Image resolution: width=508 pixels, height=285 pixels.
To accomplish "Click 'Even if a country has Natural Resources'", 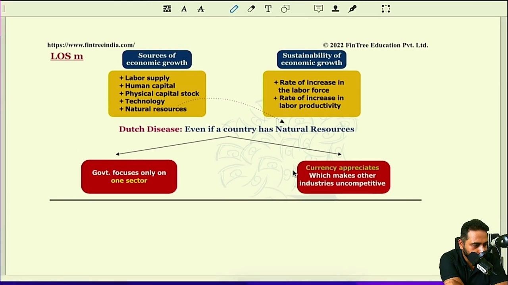I will (269, 129).
